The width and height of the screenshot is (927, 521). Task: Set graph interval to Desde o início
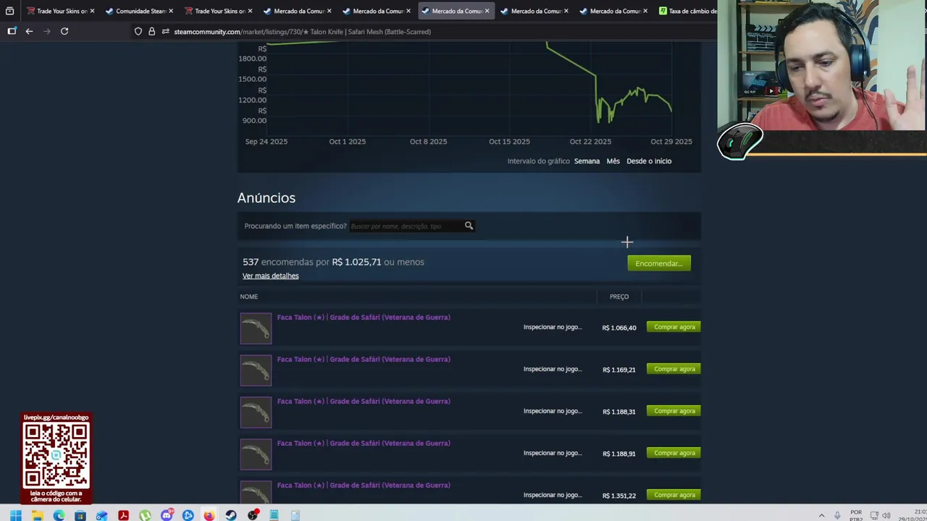649,161
